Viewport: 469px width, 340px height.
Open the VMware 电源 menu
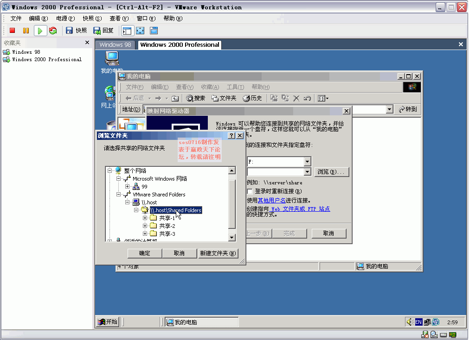[65, 19]
